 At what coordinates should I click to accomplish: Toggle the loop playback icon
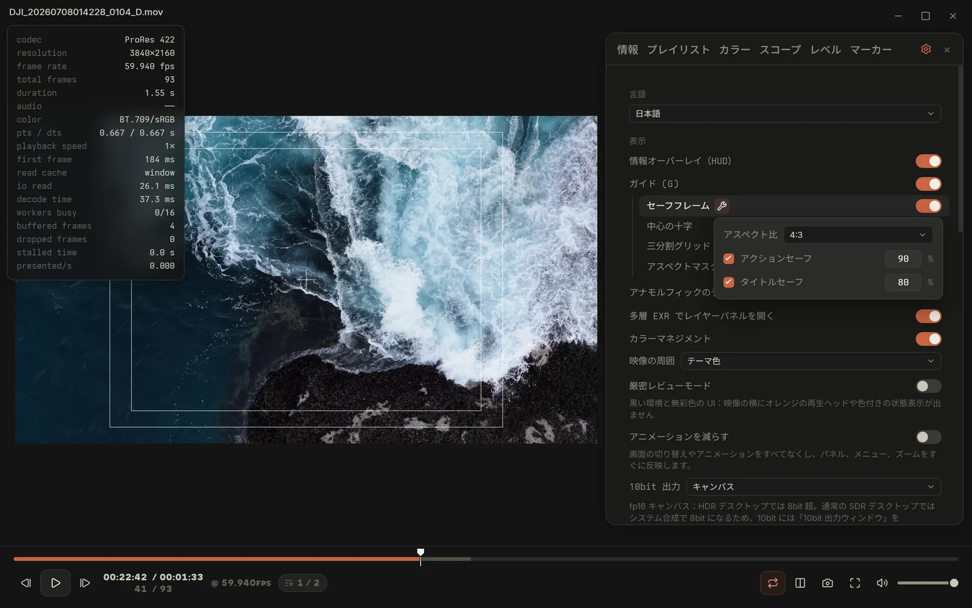coord(773,583)
